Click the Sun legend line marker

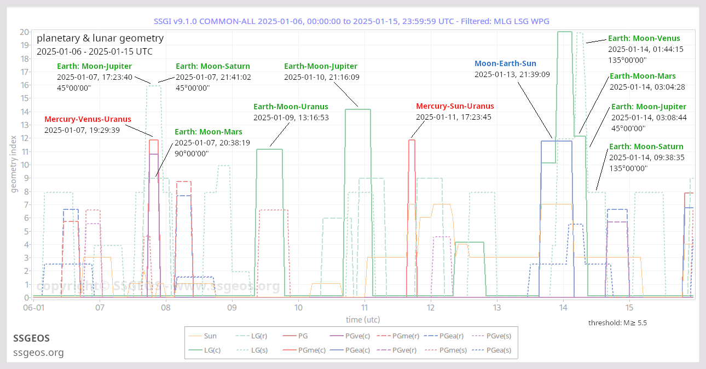[195, 336]
